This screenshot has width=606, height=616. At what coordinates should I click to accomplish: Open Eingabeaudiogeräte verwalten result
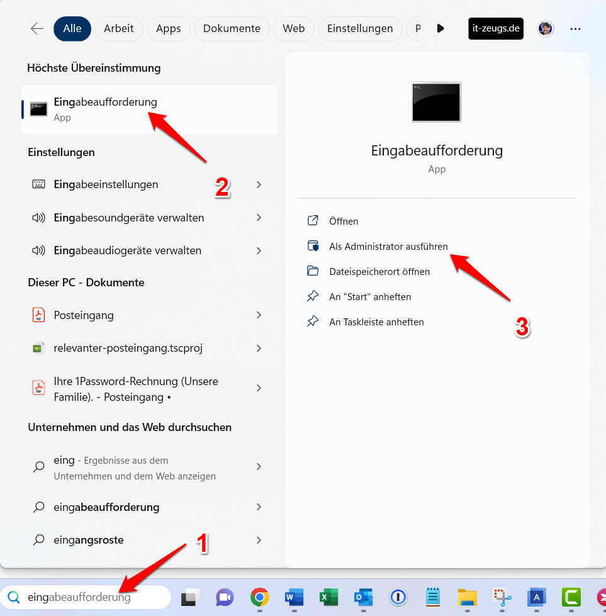pos(149,250)
